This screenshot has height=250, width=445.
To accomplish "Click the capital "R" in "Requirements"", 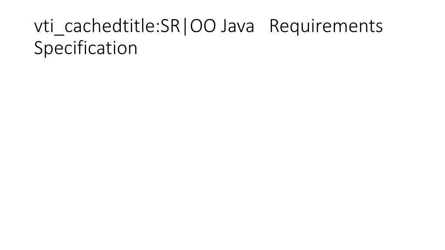I will (274, 27).
